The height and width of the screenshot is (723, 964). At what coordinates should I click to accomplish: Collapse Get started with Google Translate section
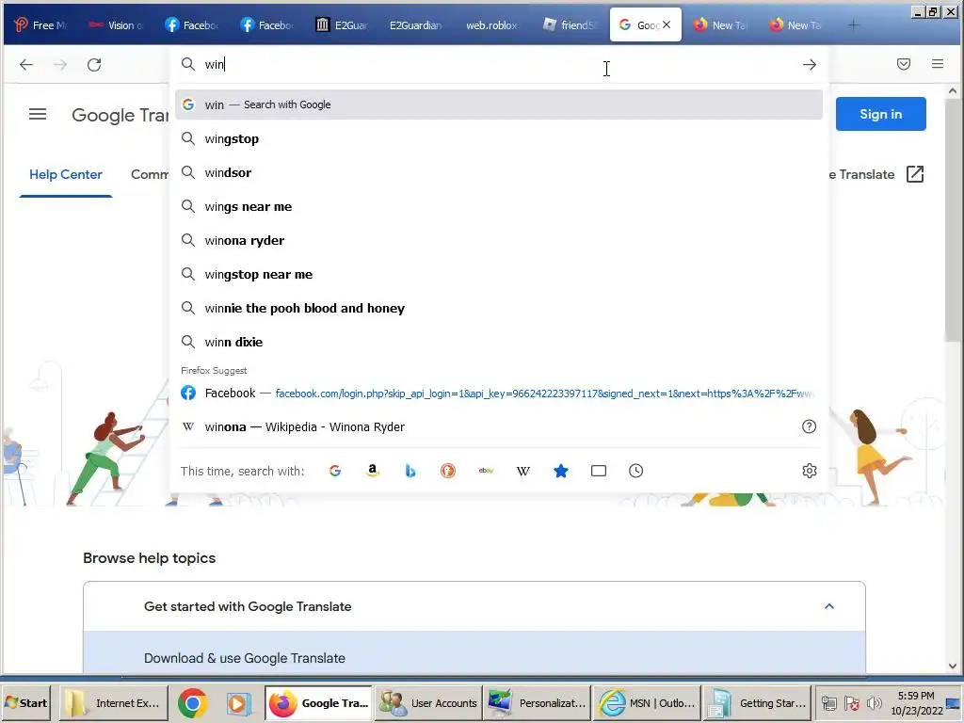pos(828,606)
